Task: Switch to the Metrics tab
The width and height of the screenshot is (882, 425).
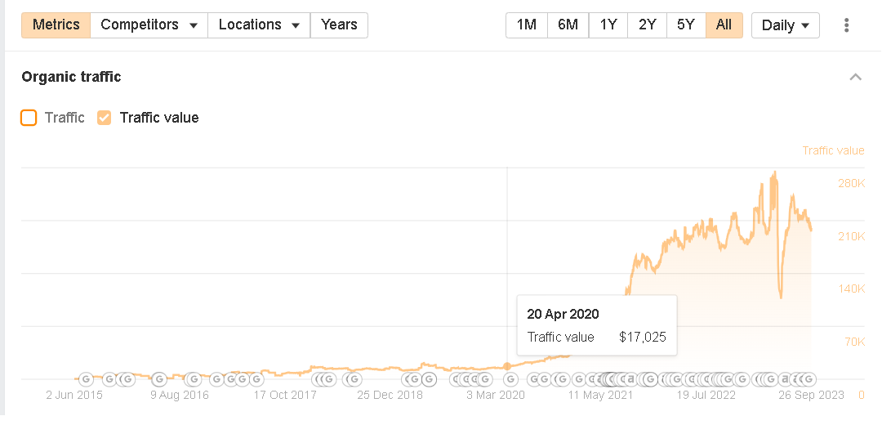Action: pyautogui.click(x=56, y=25)
